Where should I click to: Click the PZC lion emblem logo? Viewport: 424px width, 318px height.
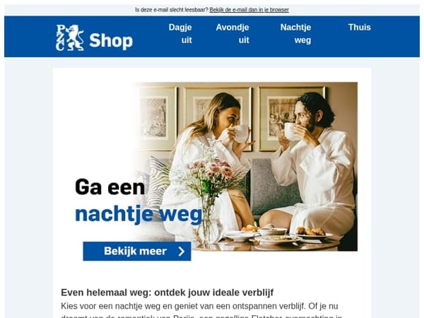[75, 37]
